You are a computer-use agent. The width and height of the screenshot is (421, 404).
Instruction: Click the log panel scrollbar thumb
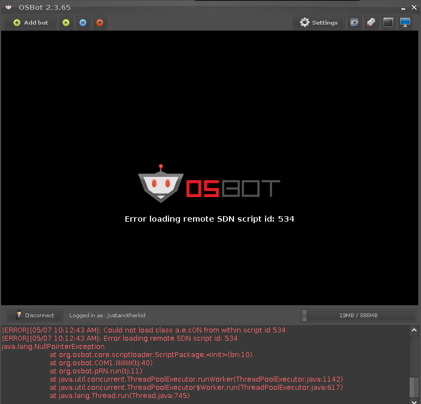pyautogui.click(x=414, y=387)
